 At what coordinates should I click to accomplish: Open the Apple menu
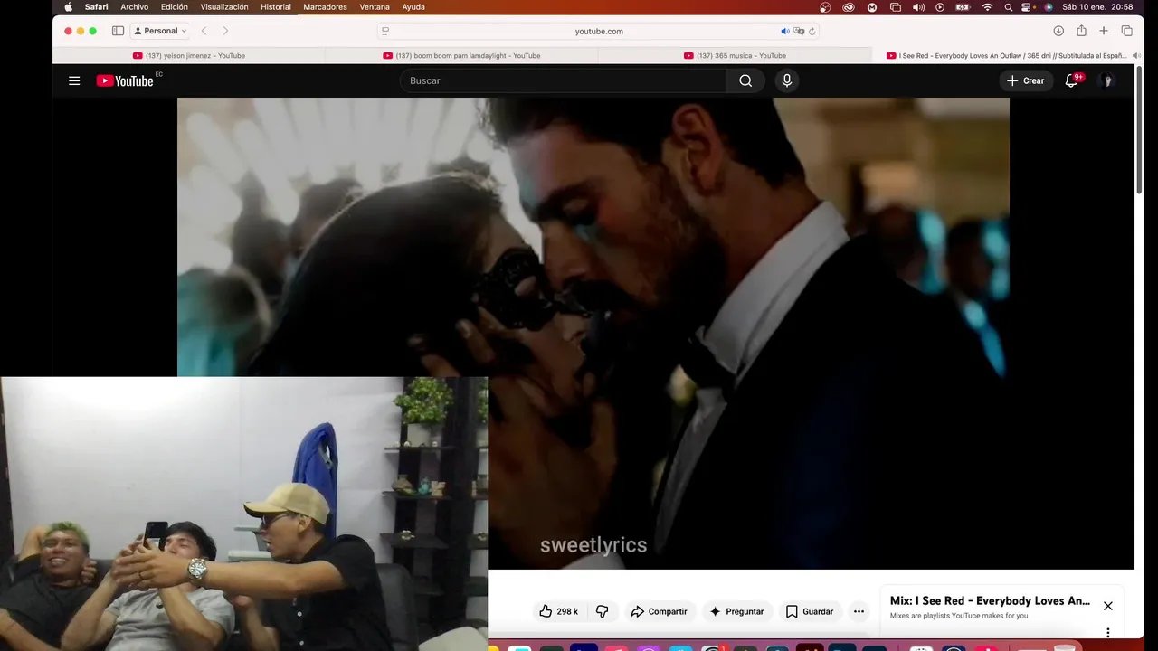(68, 6)
